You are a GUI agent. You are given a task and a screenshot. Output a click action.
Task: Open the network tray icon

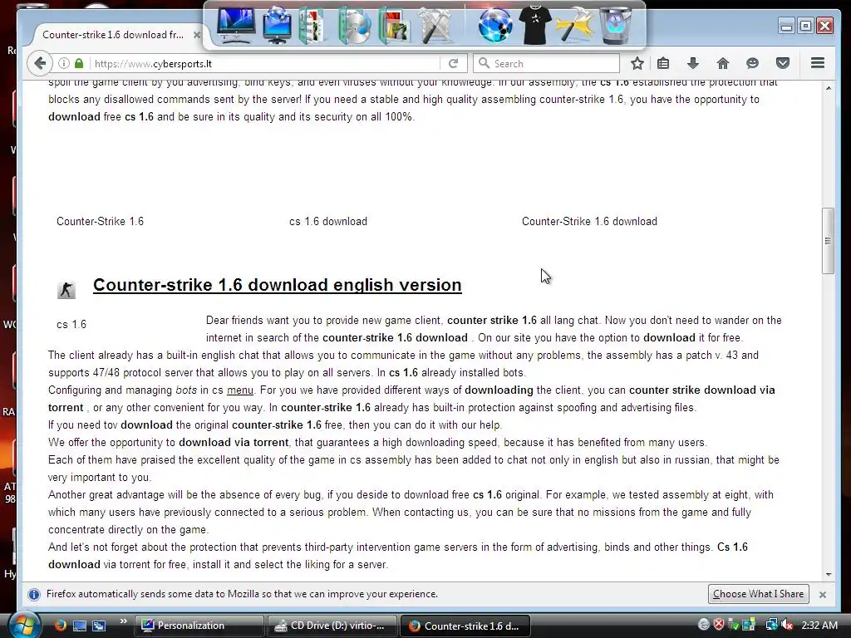[x=770, y=625]
